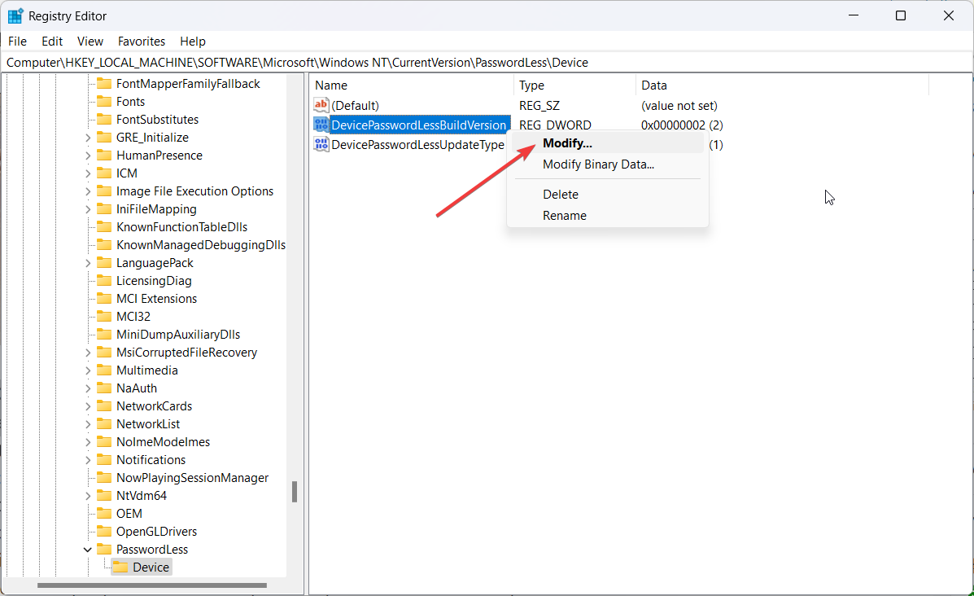This screenshot has width=974, height=596.
Task: Click the (value not set) data cell
Action: pos(679,106)
